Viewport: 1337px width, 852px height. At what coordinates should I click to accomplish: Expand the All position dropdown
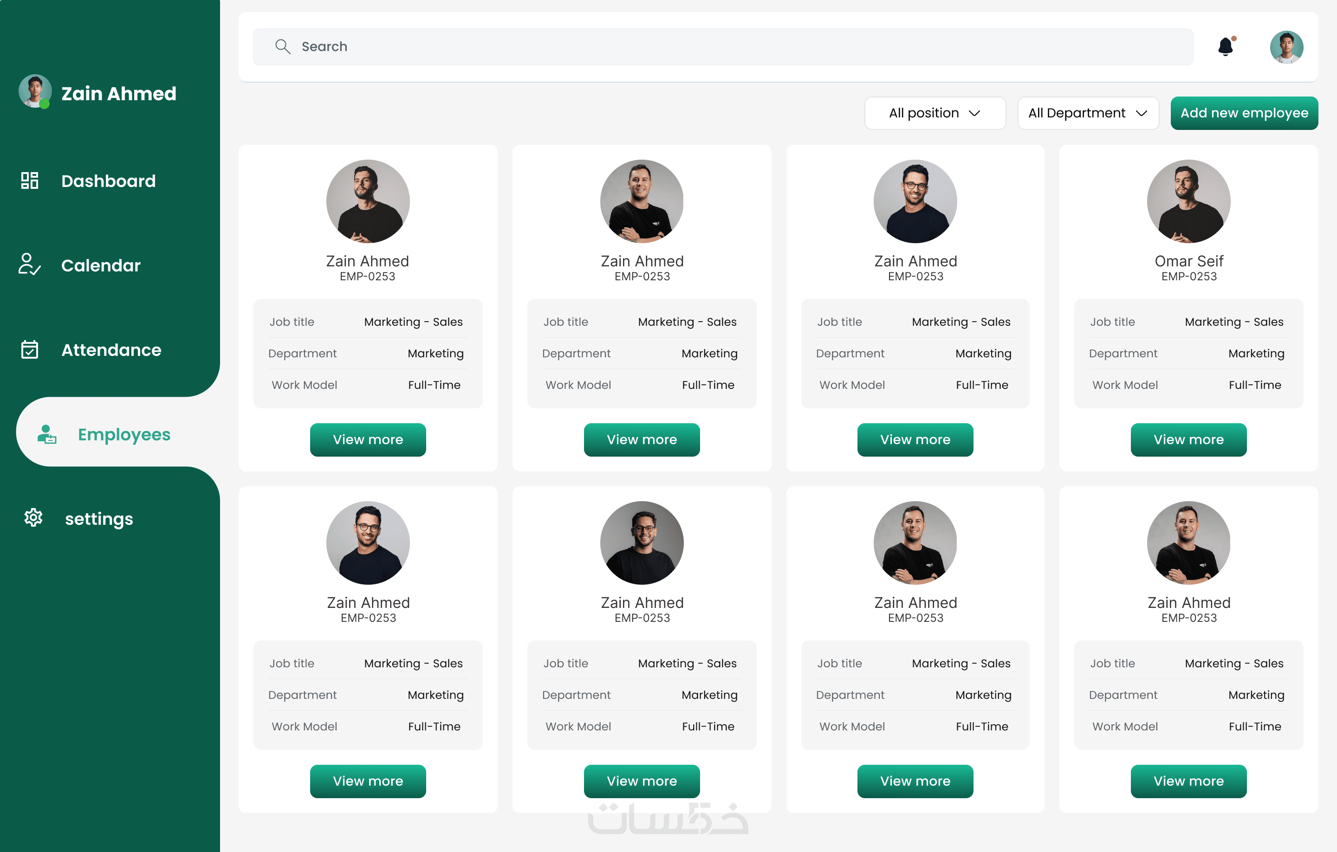coord(935,113)
